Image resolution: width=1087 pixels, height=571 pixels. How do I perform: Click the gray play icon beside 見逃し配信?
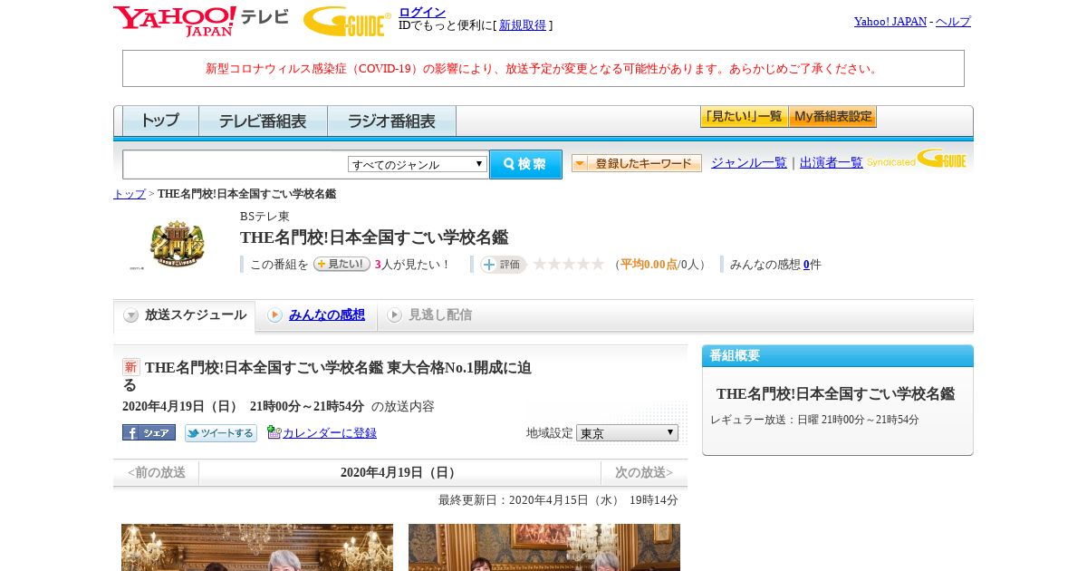point(395,315)
